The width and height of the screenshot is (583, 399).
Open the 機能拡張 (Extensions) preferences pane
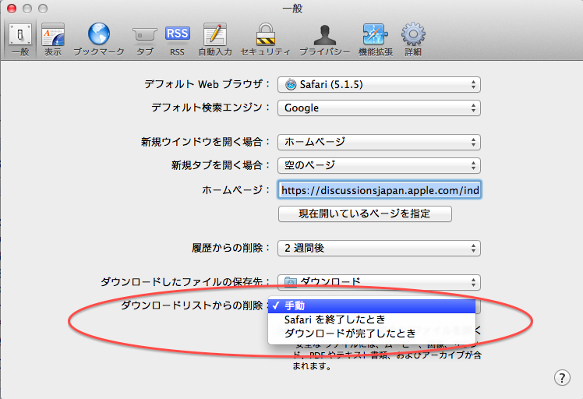(x=376, y=39)
